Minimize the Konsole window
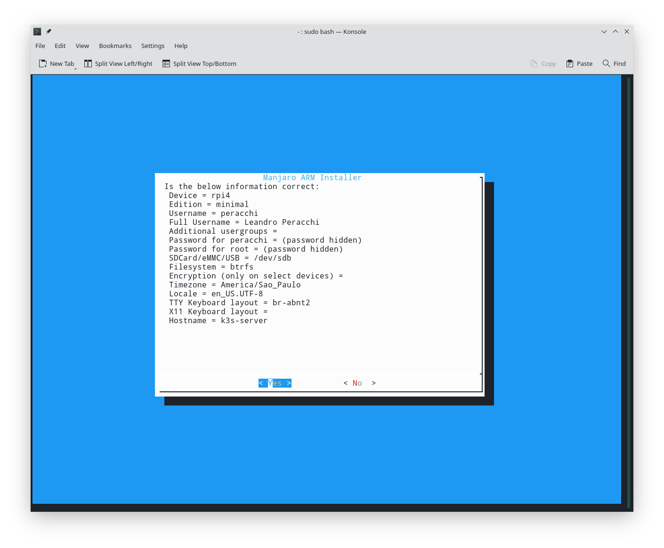 [x=604, y=32]
